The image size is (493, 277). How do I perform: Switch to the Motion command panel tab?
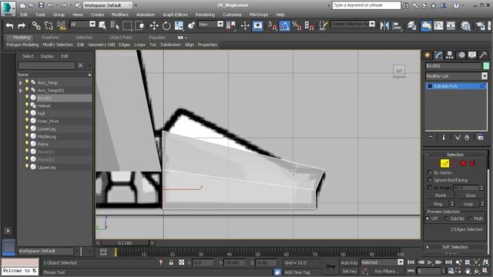pyautogui.click(x=461, y=55)
